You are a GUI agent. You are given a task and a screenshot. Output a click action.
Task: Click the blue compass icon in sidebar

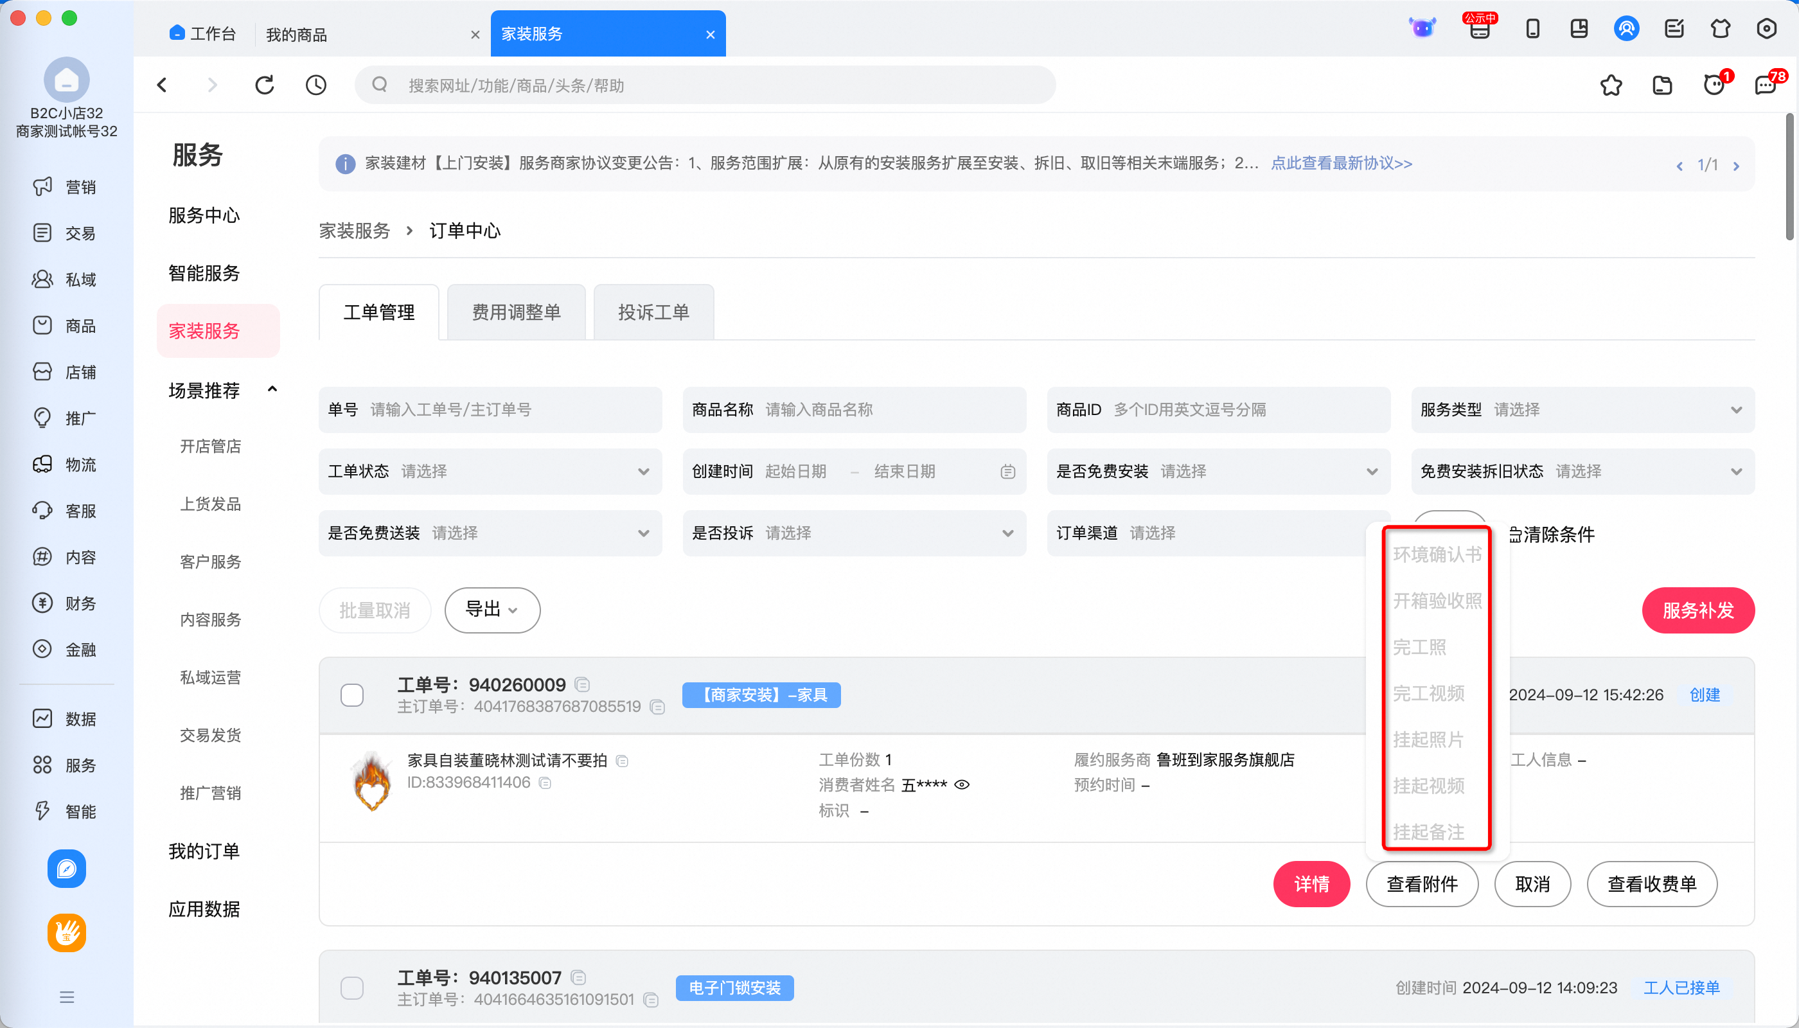(x=66, y=869)
